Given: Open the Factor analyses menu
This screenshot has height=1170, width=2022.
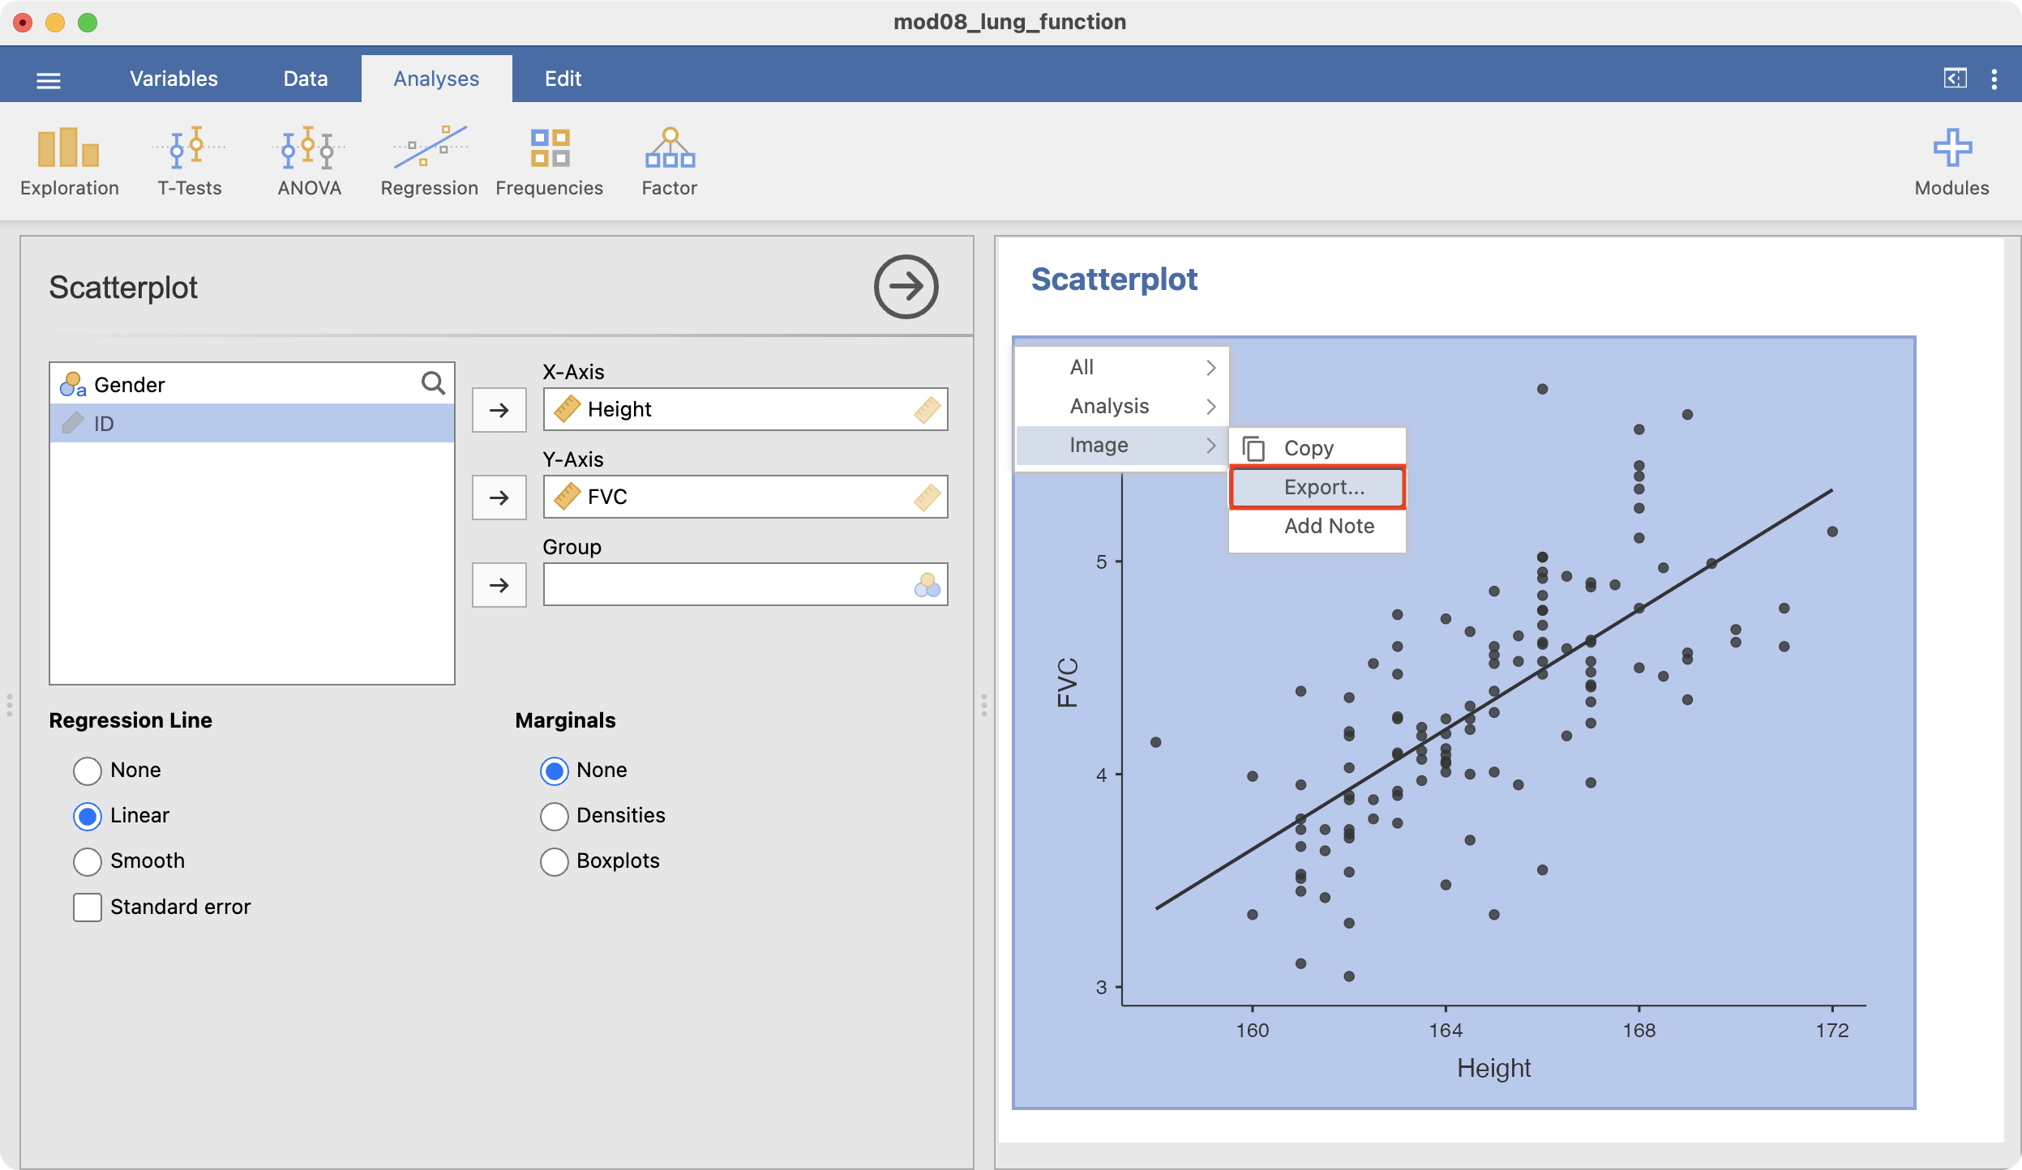Looking at the screenshot, I should coord(669,162).
